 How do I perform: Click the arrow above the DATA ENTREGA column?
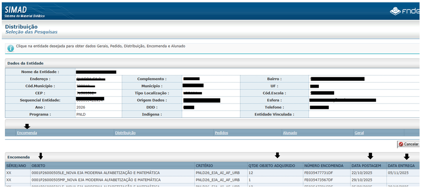tap(406, 156)
